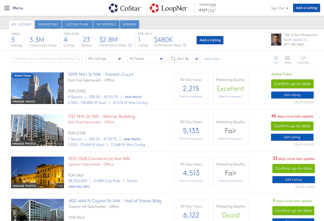Click VIEW SPACES for Franklin Court
The width and height of the screenshot is (324, 221).
(133, 97)
